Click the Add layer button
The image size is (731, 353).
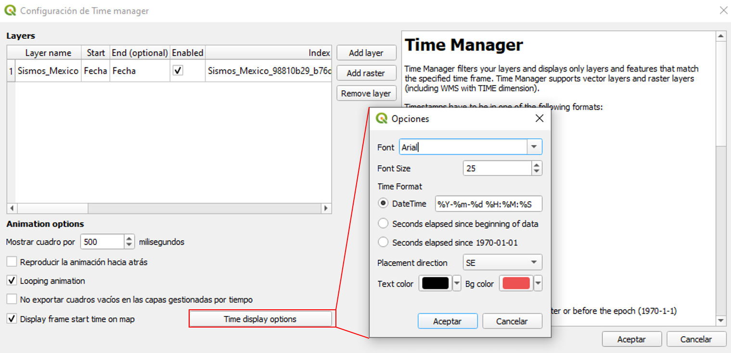[x=366, y=53]
